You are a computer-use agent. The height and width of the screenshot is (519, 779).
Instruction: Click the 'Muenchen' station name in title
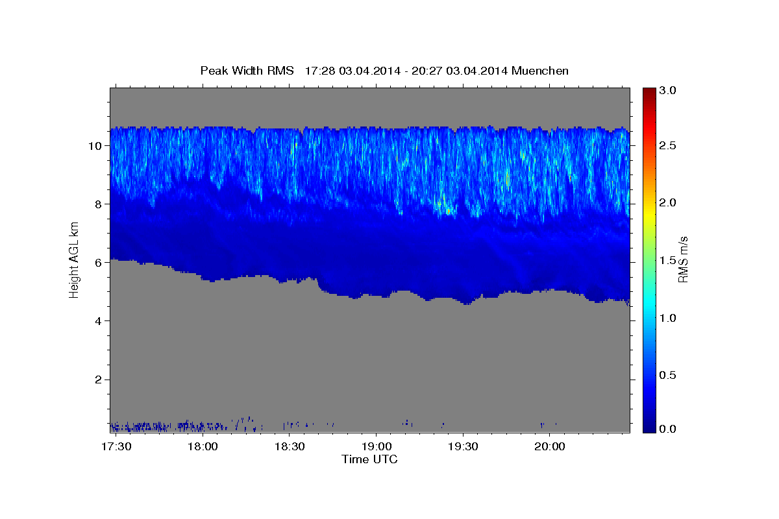point(540,71)
